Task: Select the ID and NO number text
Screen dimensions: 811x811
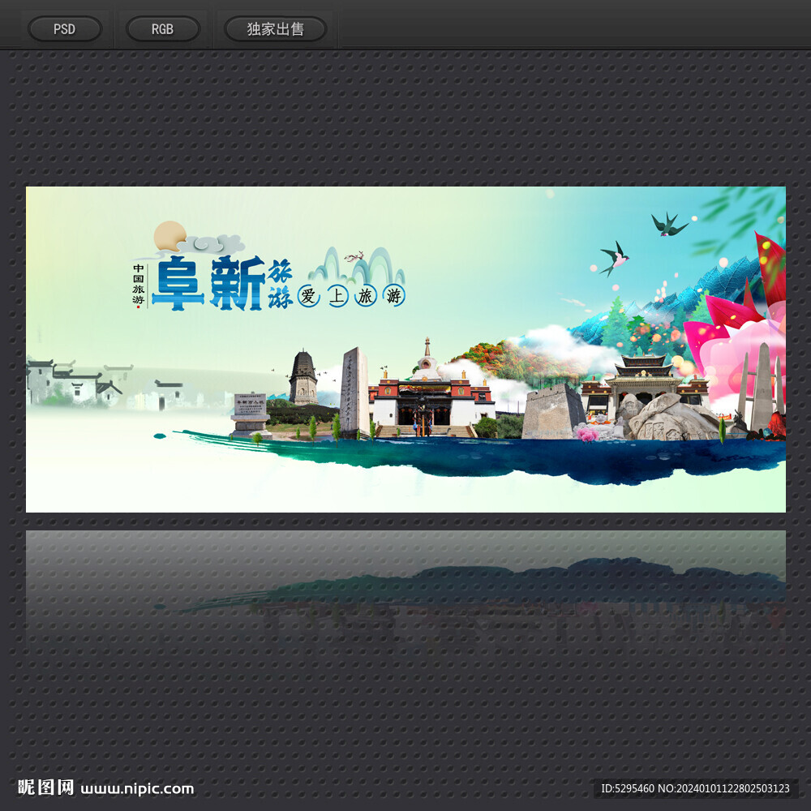Action: (695, 788)
